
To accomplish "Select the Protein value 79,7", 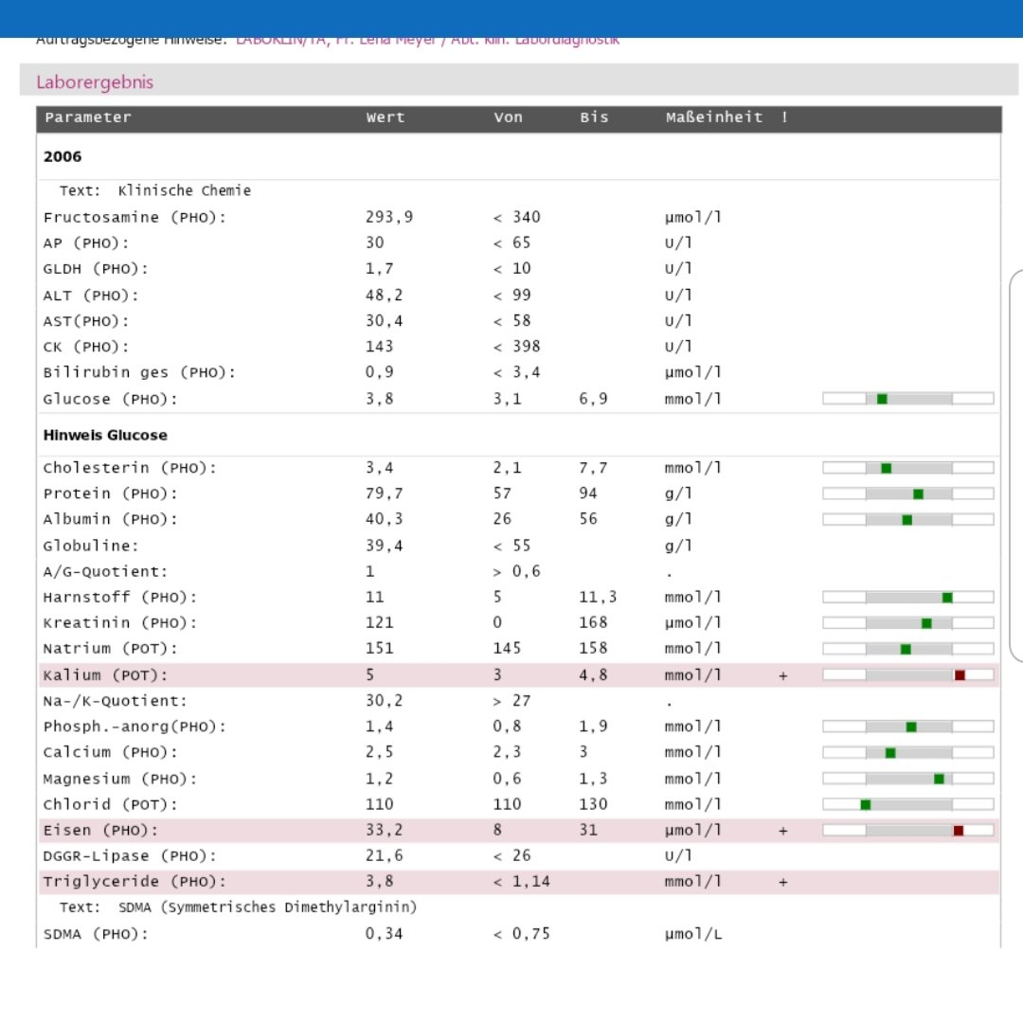I will tap(384, 494).
